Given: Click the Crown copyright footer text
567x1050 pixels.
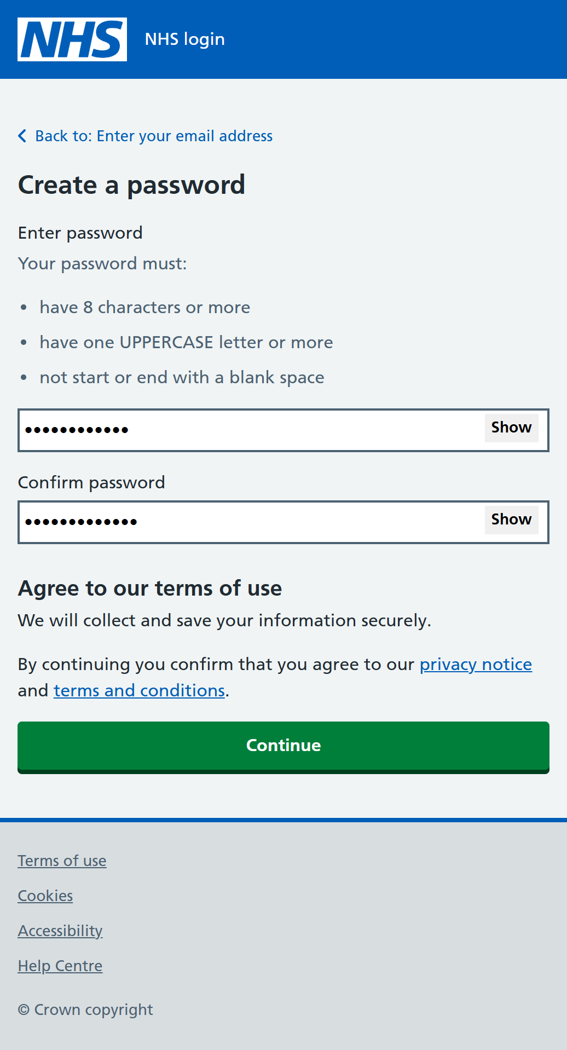Looking at the screenshot, I should point(85,1009).
